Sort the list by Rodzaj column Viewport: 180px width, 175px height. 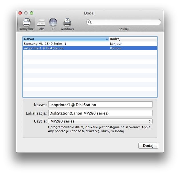(133, 39)
